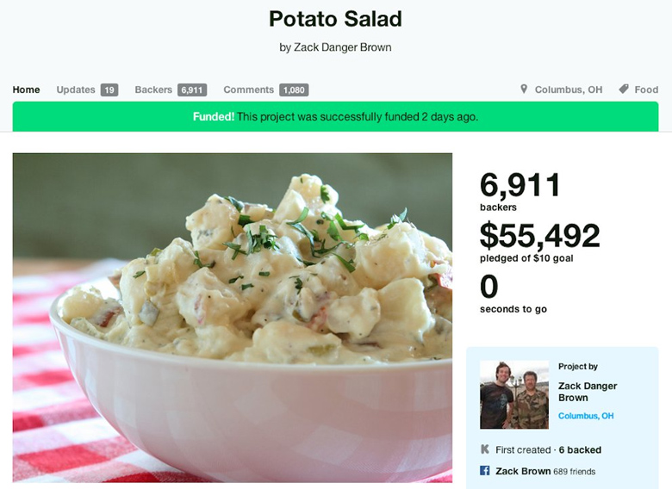Viewport: 672px width, 489px height.
Task: Click the tag icon beside Food
Action: click(624, 89)
